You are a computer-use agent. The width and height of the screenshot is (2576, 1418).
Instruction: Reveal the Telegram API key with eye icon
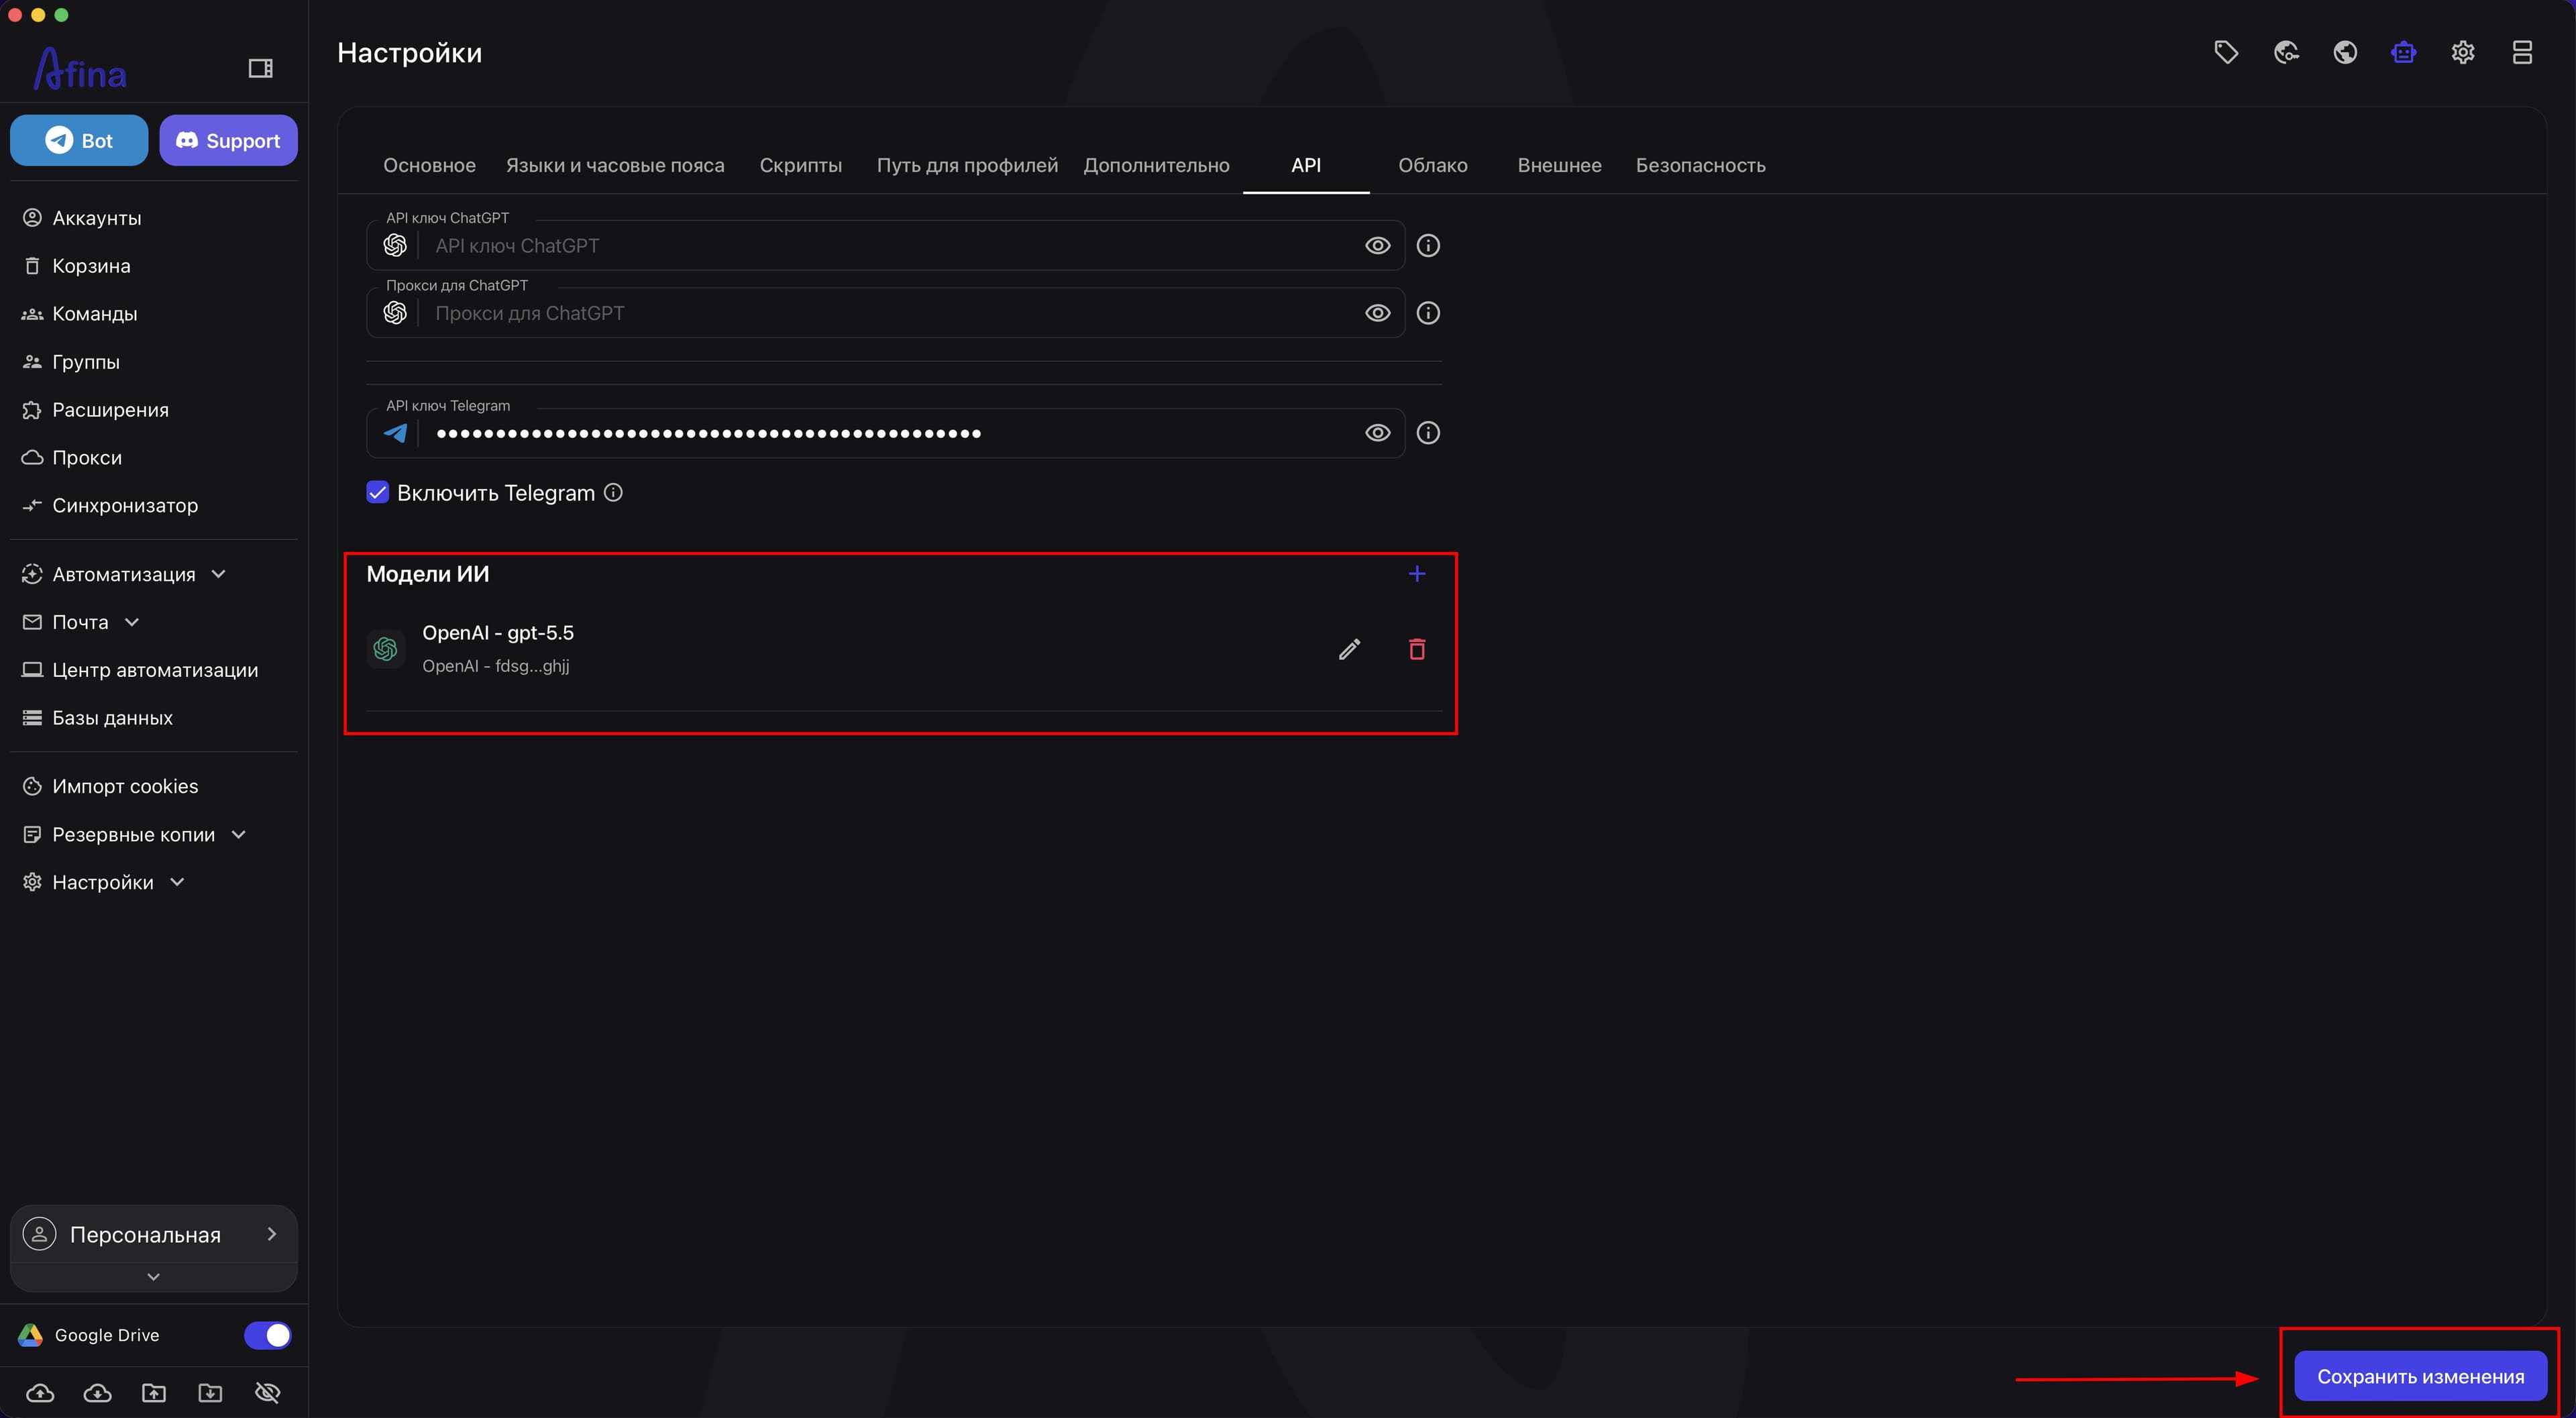pos(1377,432)
